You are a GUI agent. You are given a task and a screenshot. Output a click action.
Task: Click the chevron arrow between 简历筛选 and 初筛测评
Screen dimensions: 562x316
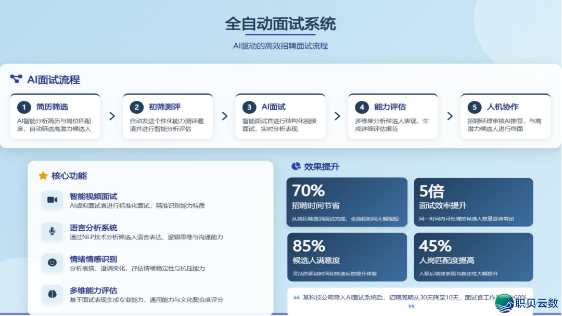pos(112,116)
